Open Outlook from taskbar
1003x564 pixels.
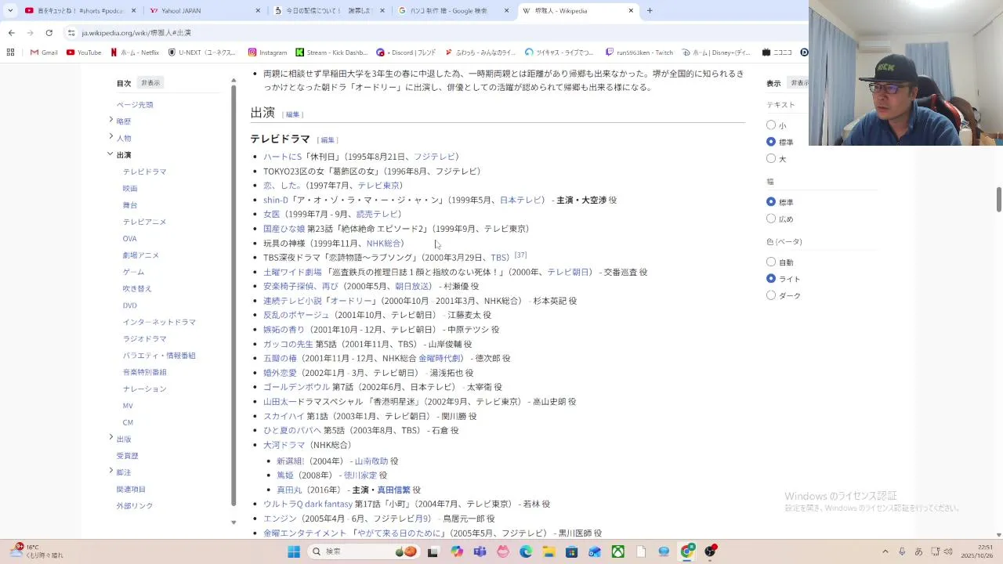pyautogui.click(x=595, y=551)
